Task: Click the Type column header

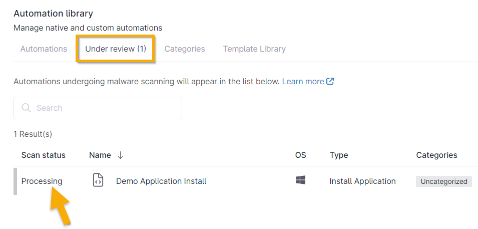Action: point(339,155)
